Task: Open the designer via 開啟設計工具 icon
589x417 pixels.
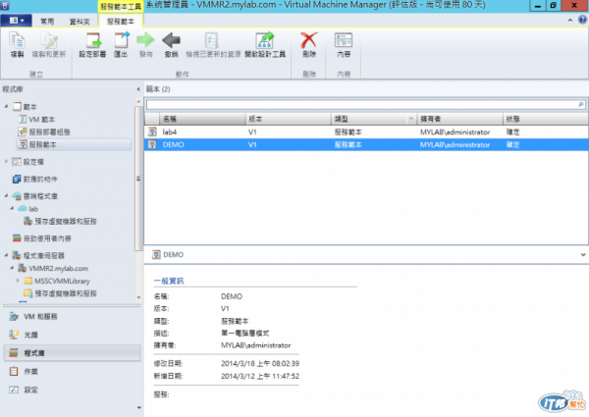Action: click(265, 40)
